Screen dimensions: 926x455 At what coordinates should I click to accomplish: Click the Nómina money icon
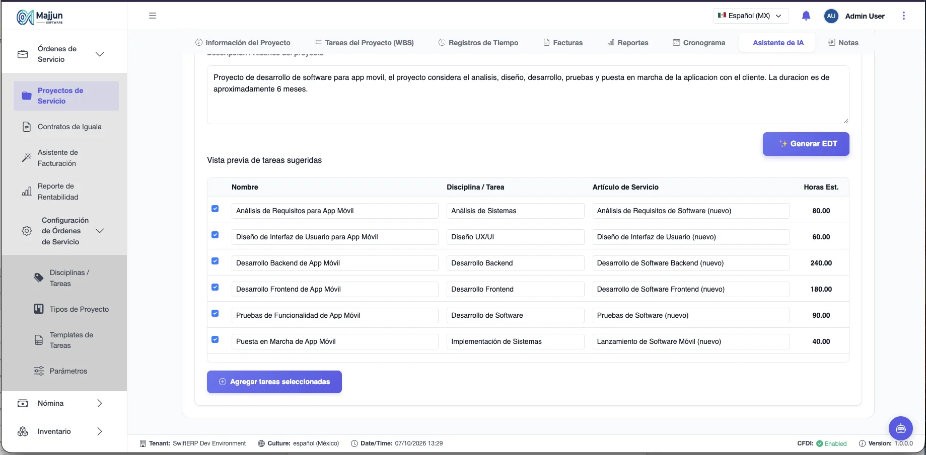(23, 403)
